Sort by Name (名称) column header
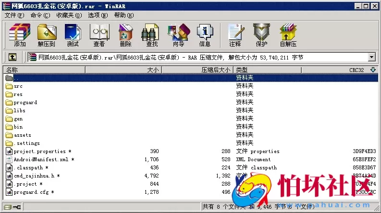 coord(44,70)
